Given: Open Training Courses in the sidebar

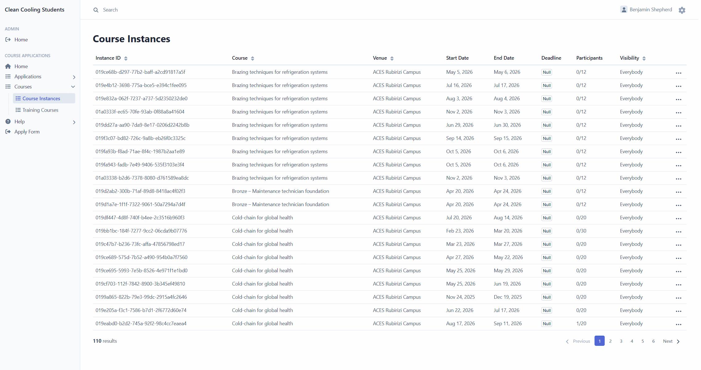Looking at the screenshot, I should coord(44,110).
